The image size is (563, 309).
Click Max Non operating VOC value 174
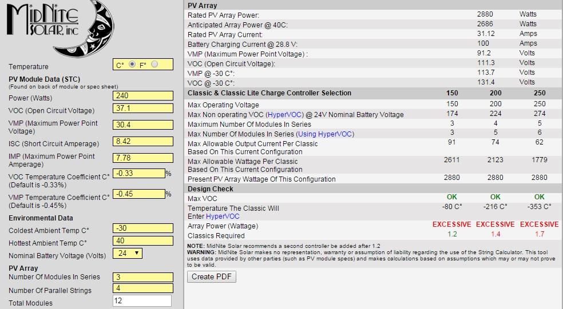click(x=452, y=114)
